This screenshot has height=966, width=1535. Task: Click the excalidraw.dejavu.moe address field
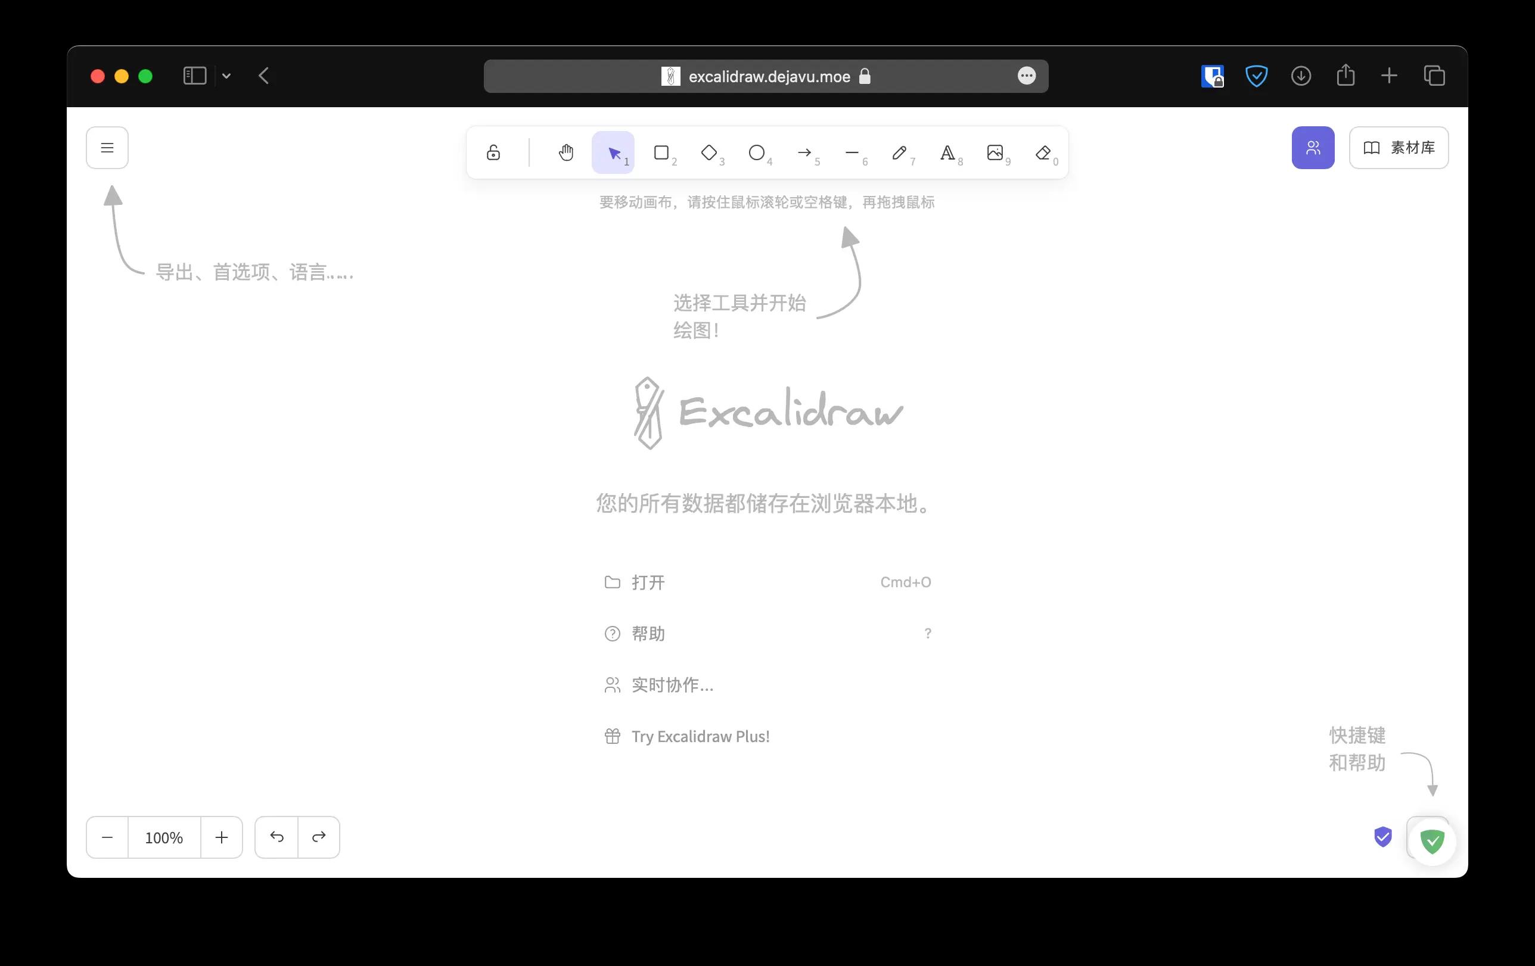[766, 76]
